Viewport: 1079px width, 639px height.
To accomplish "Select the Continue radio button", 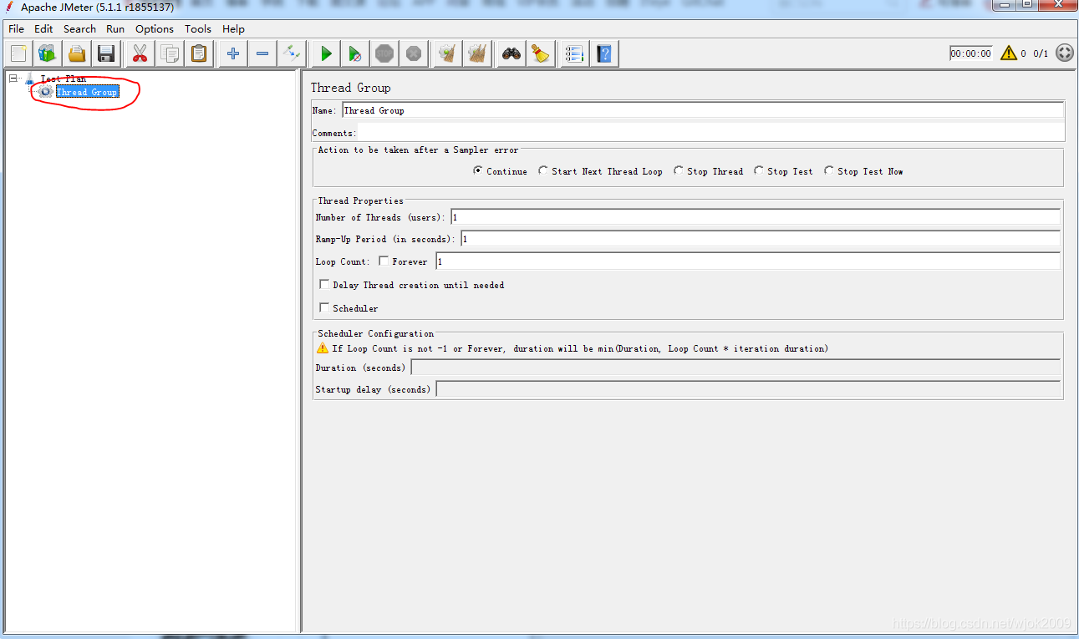I will point(478,170).
